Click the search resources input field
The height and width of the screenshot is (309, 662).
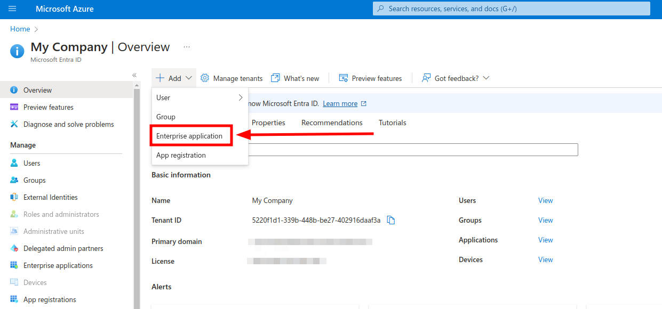click(511, 9)
